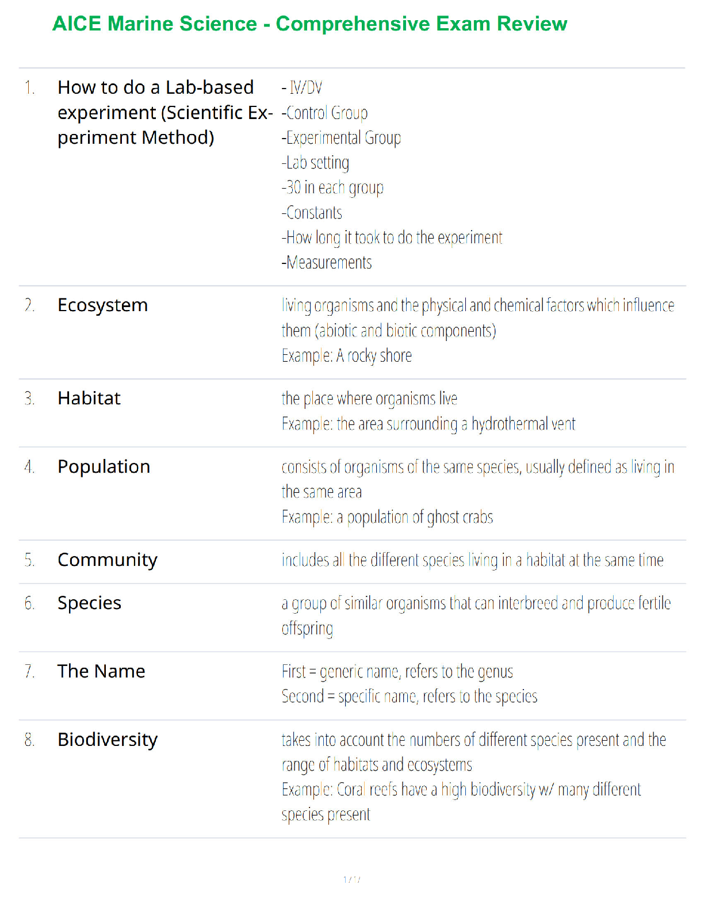Click the term 'Ecosystem'
Screen dimensions: 704x911
click(x=103, y=305)
